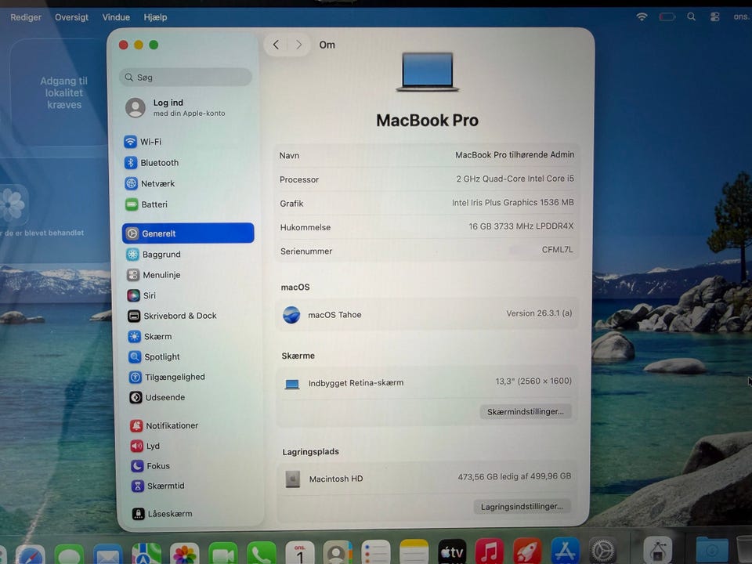Open the Hjælp menu
This screenshot has width=752, height=564.
click(x=155, y=17)
